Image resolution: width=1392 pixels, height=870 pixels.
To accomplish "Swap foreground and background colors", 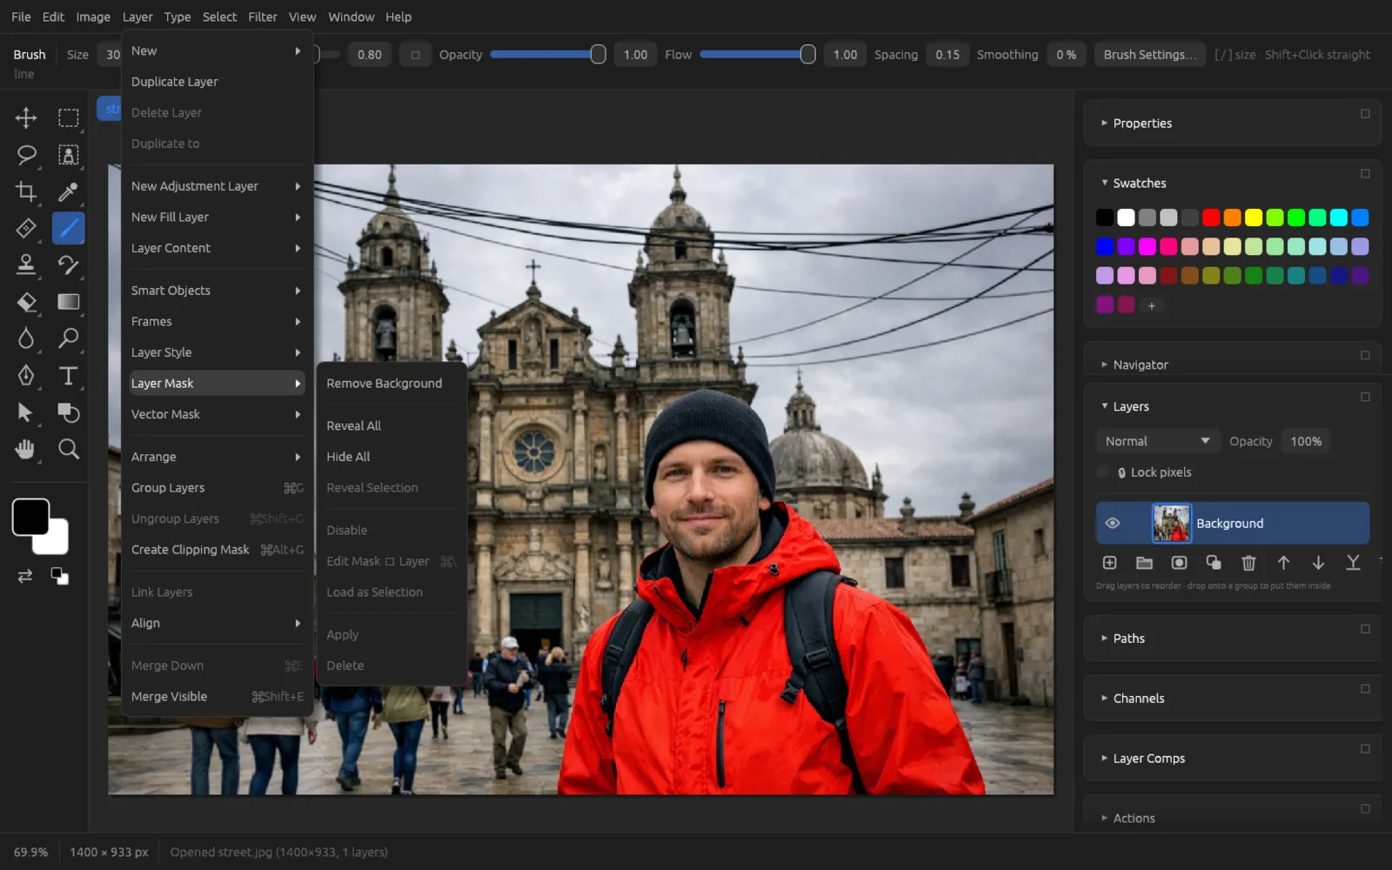I will [25, 576].
